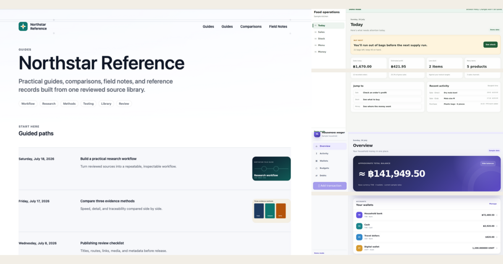The width and height of the screenshot is (503, 264).
Task: Click Friday, July 17, 2026 date
Action: coord(34,201)
